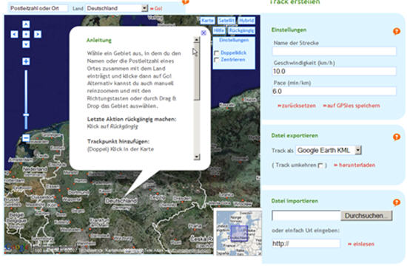Click the Go! link beside Land
The image size is (407, 266).
click(156, 9)
